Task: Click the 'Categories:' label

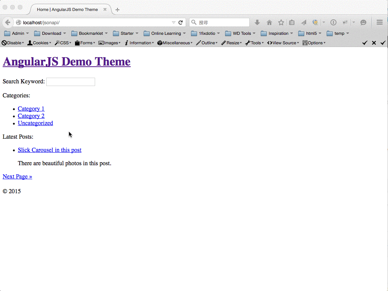Action: [x=16, y=95]
